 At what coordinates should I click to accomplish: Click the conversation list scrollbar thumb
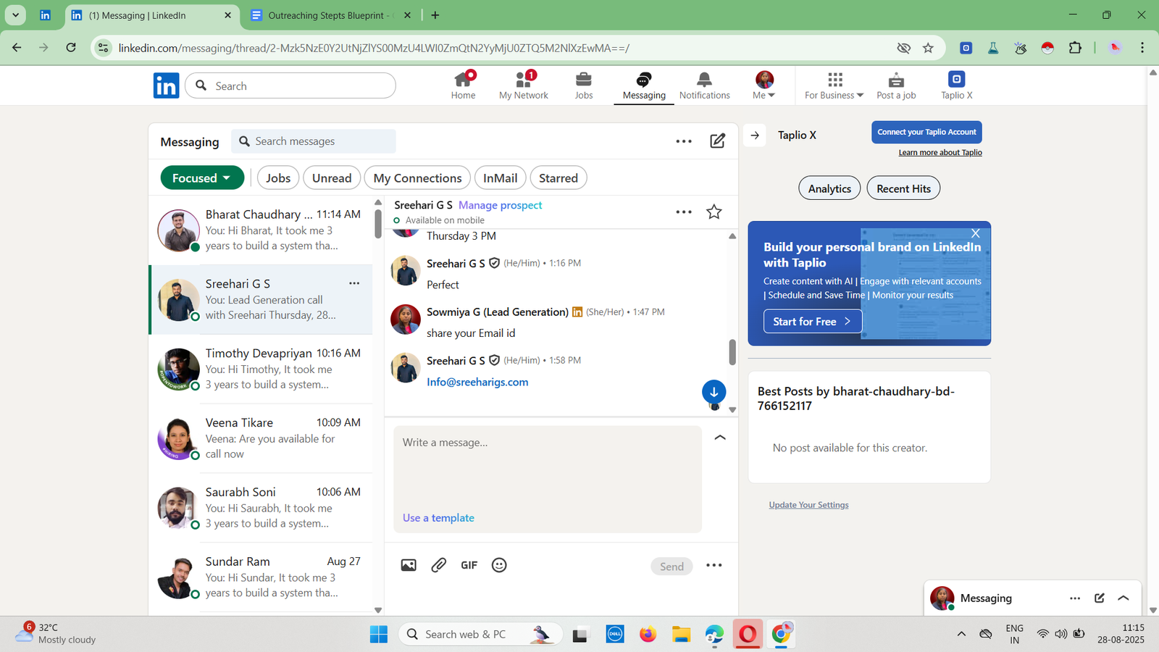point(377,224)
